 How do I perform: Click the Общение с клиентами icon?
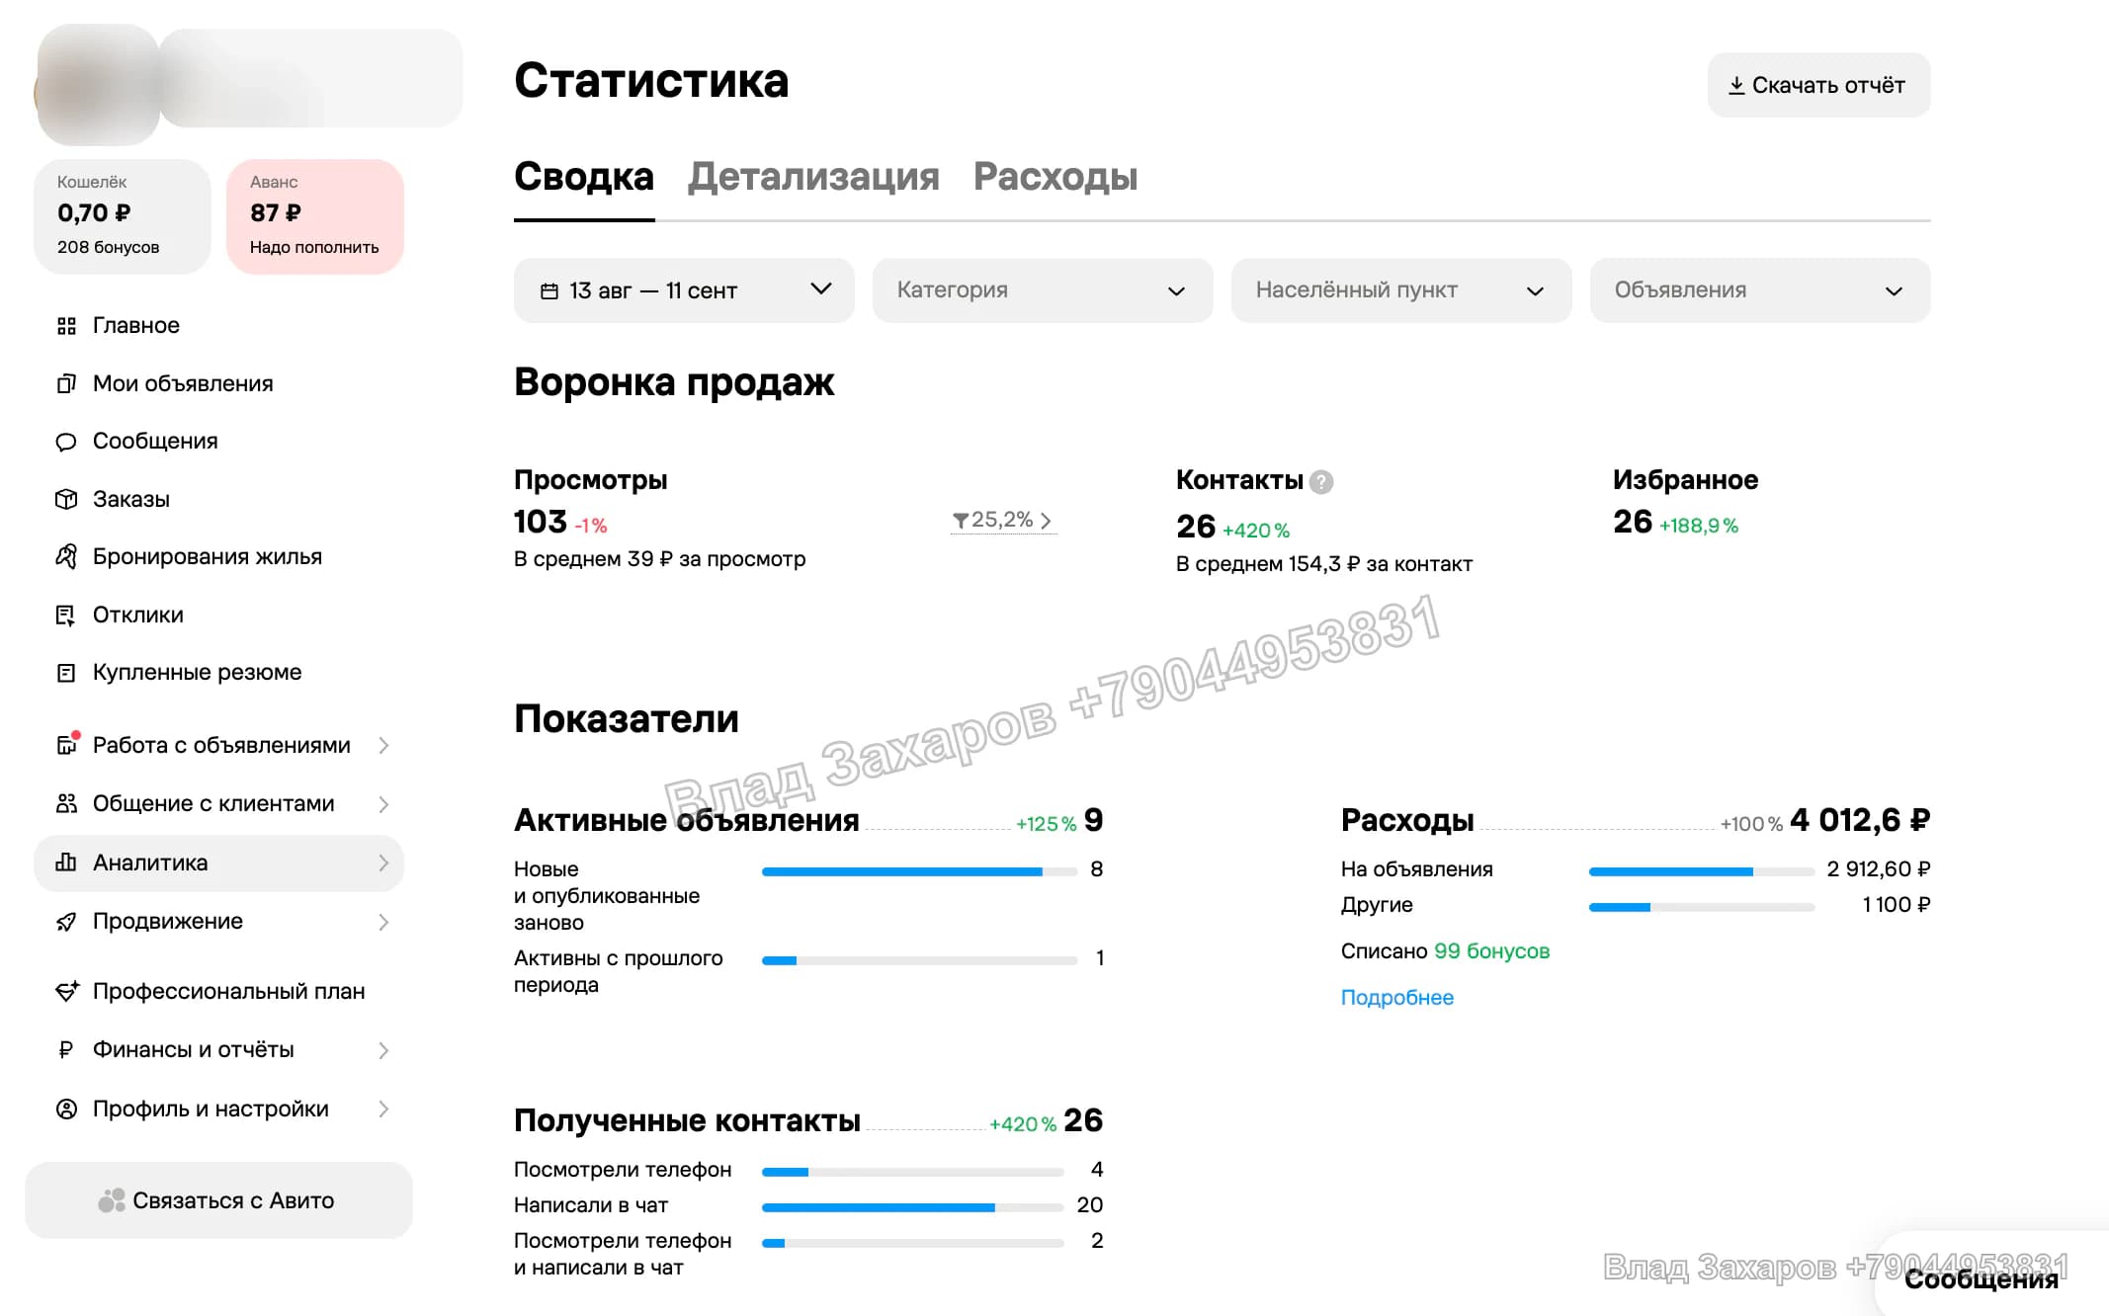pos(66,803)
